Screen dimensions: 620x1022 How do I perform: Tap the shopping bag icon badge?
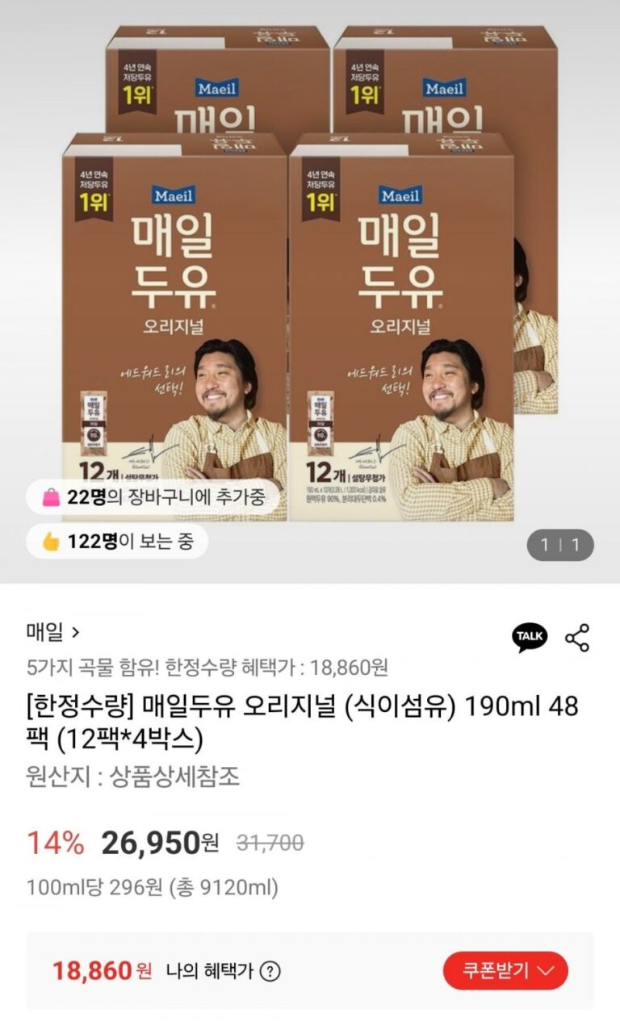click(x=51, y=497)
